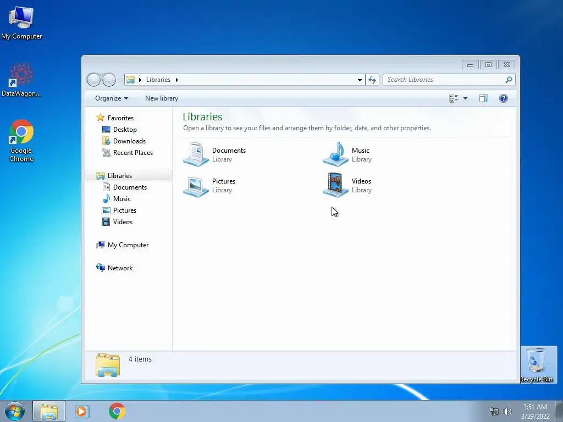The width and height of the screenshot is (563, 422).
Task: Click the My Computer icon in sidebar
Action: [x=101, y=245]
